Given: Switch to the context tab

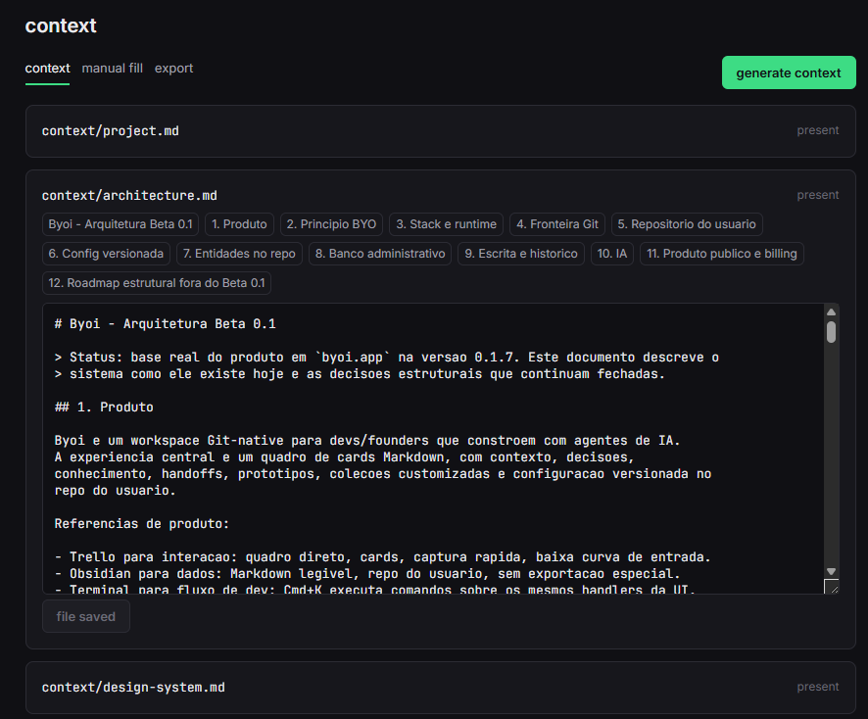Looking at the screenshot, I should [x=47, y=69].
